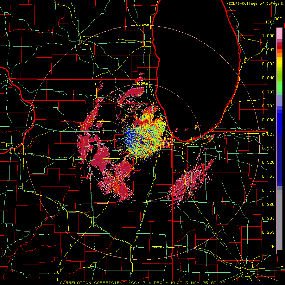Click the 0.893 scale value
285x285 pixels.
268,64
